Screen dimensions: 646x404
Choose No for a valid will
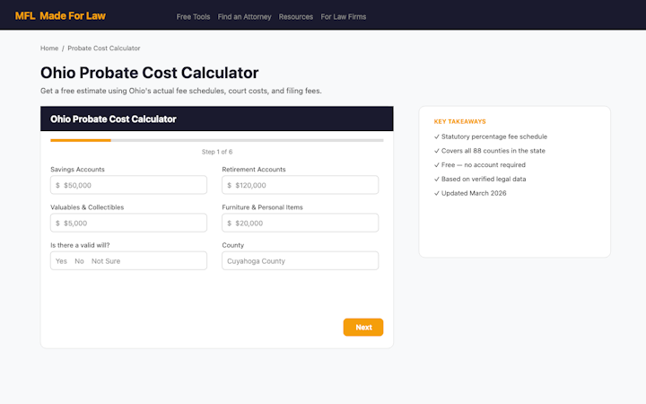(79, 261)
